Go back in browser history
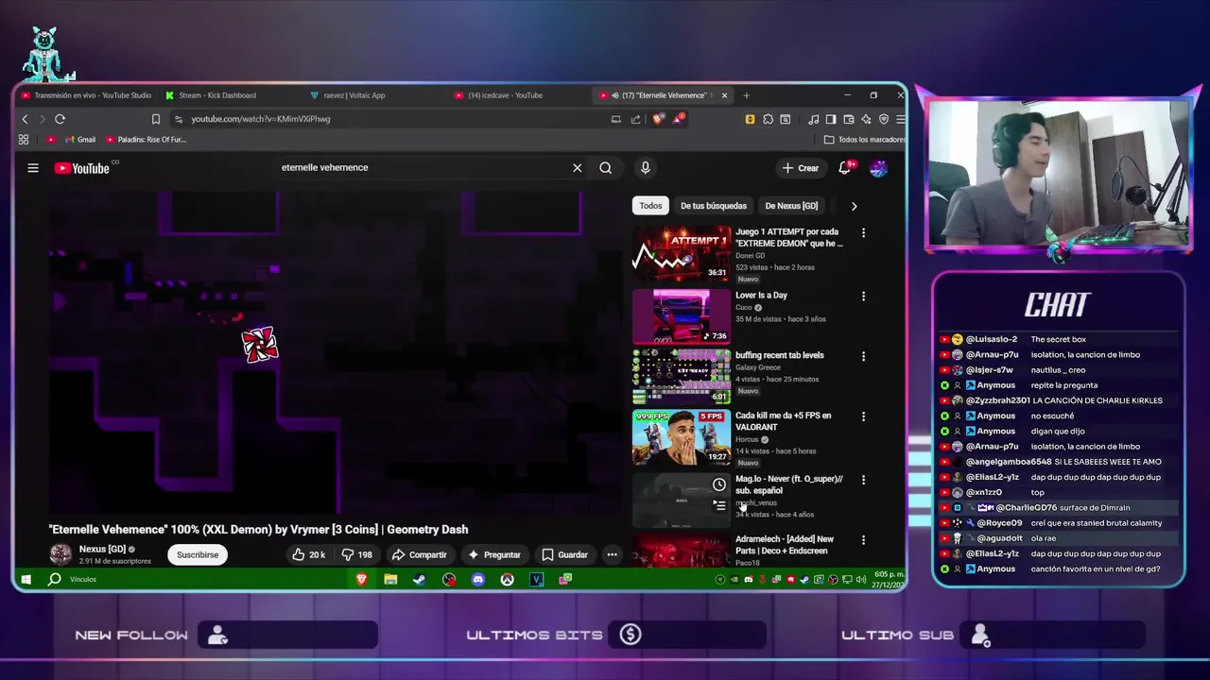The image size is (1210, 680). coord(26,119)
